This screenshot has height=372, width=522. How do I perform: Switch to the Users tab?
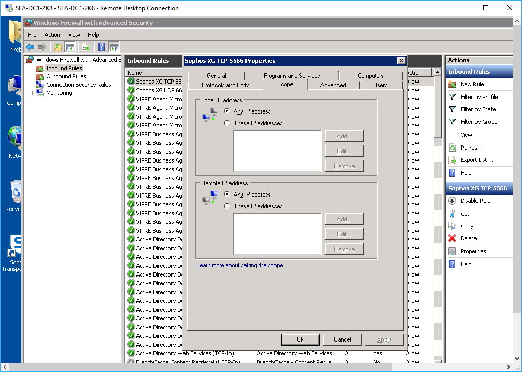click(380, 85)
